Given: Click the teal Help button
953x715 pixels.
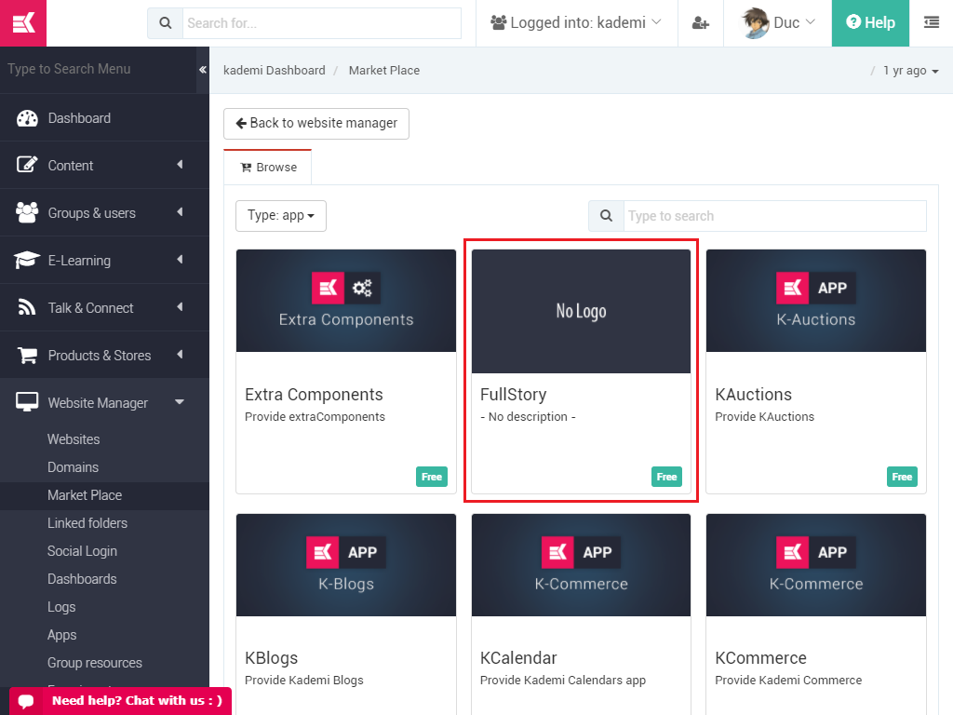Looking at the screenshot, I should (x=870, y=23).
